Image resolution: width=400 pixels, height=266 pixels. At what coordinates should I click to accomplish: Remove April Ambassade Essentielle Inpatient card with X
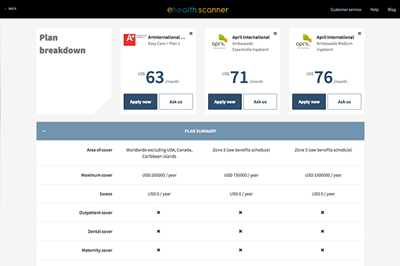click(275, 33)
